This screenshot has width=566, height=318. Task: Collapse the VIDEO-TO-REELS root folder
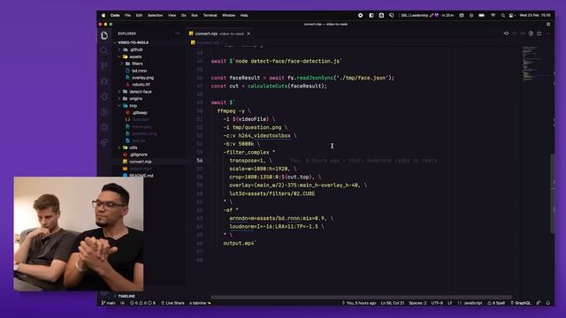coord(133,42)
